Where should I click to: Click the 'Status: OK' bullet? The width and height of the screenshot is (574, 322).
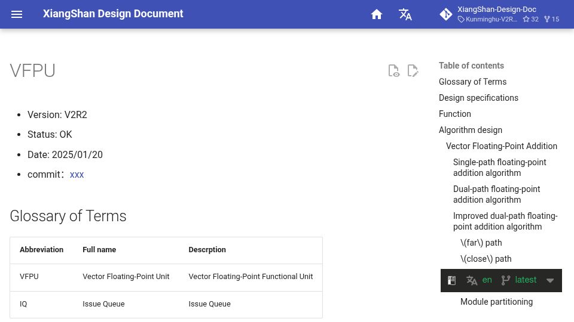[x=50, y=134]
